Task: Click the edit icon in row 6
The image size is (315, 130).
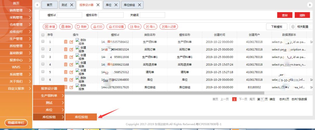Action: [71, 80]
